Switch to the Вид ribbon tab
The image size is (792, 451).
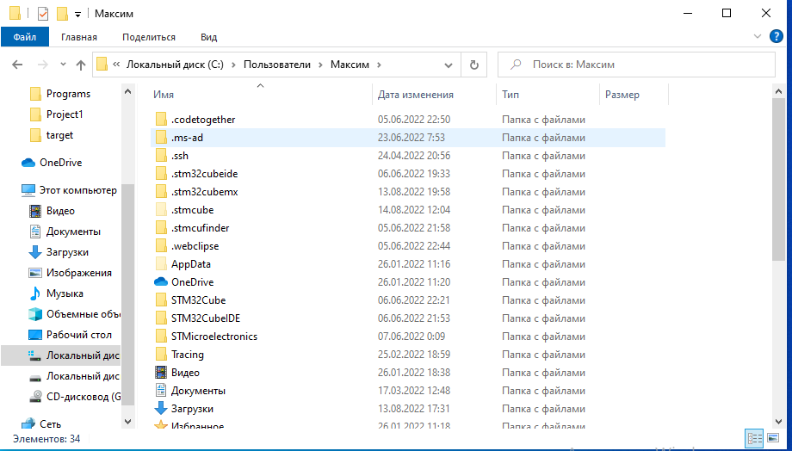tap(208, 37)
